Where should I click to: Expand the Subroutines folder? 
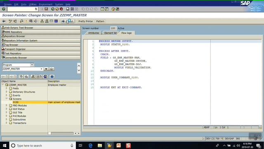pos(7,120)
